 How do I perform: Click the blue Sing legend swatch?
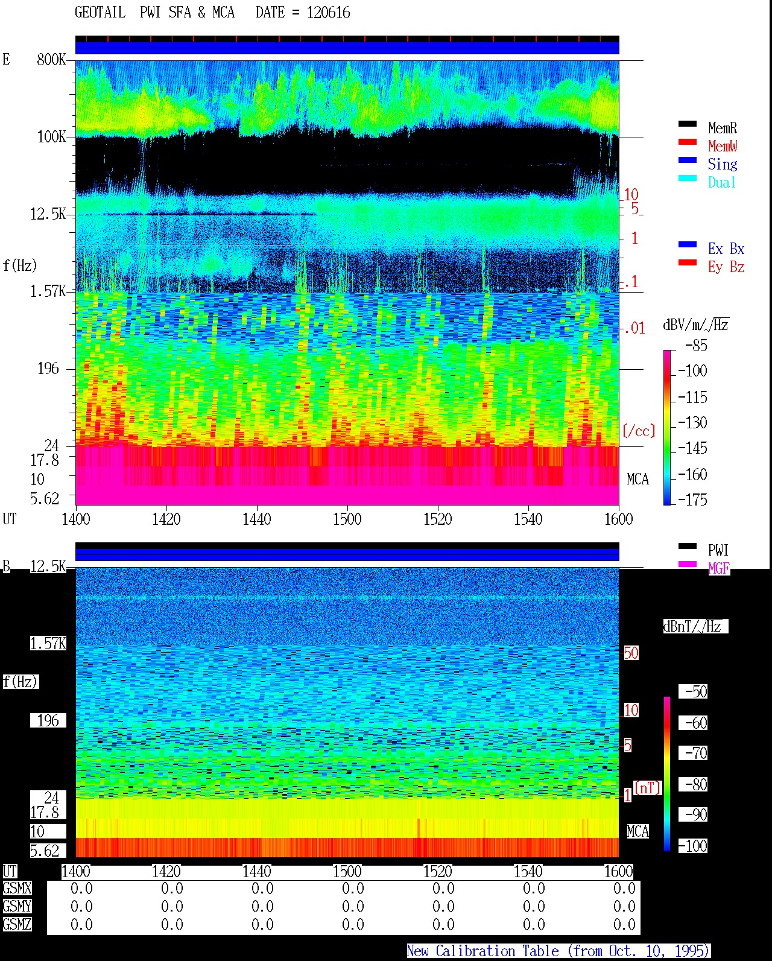[x=688, y=160]
